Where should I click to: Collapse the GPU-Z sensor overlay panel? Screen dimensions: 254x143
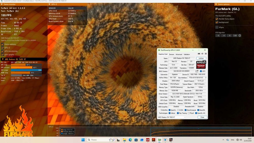(50, 4)
